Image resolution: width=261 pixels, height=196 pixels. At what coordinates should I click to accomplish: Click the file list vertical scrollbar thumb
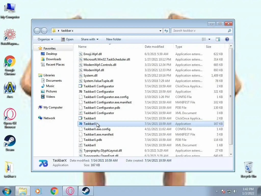point(231,96)
